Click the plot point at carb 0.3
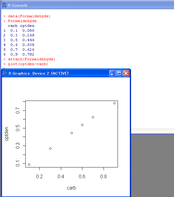Image resolution: width=174 pixels, height=197 pixels. (50, 149)
